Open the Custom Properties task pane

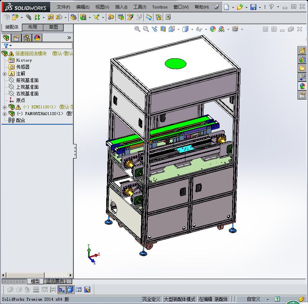[302, 95]
